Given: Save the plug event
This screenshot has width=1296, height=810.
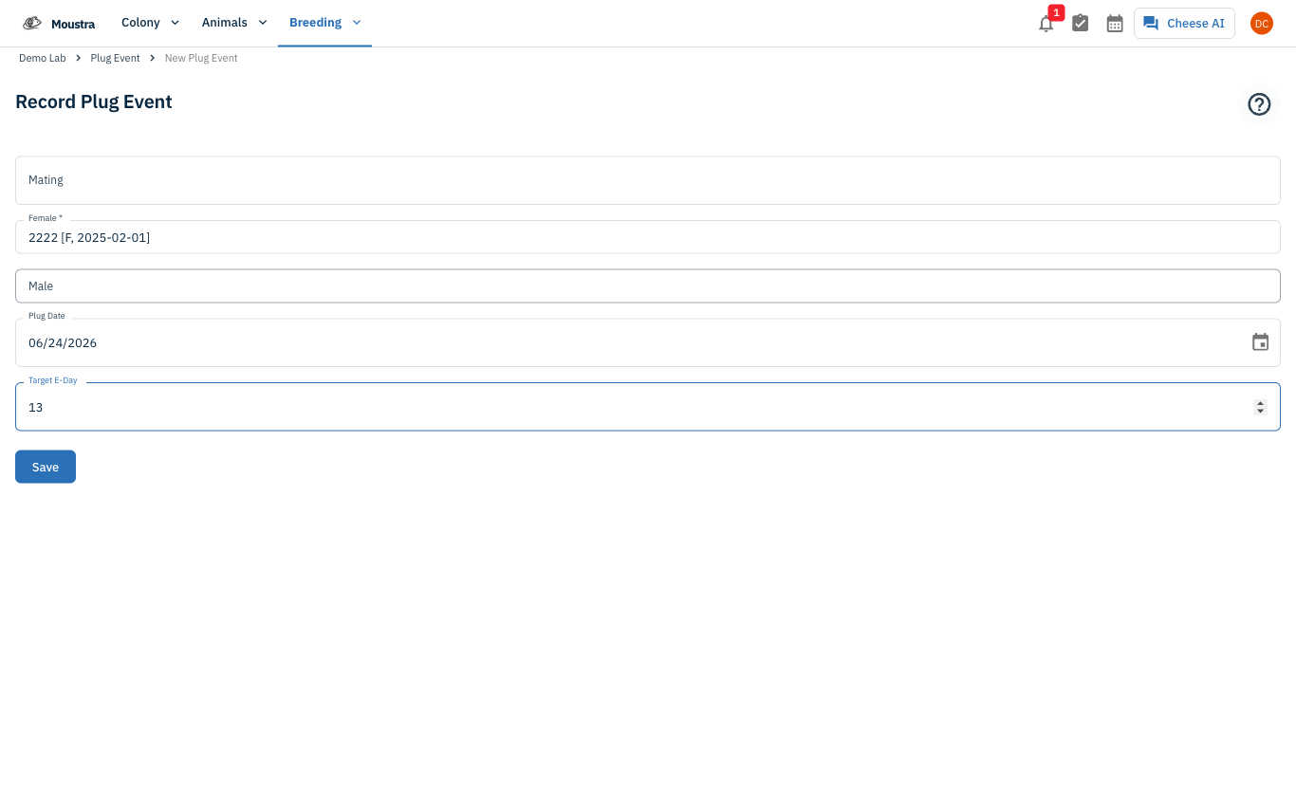Looking at the screenshot, I should click(46, 467).
